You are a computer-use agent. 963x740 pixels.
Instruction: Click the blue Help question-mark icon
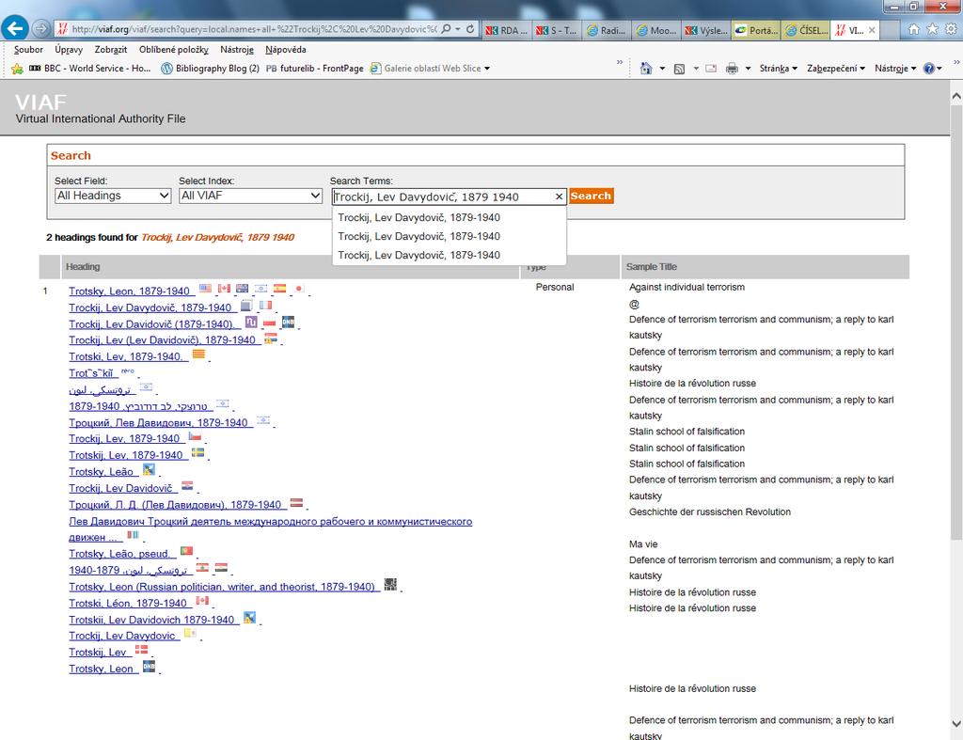point(928,69)
